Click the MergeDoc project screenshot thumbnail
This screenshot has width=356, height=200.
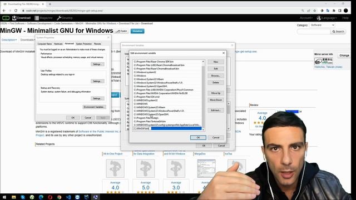206,168
